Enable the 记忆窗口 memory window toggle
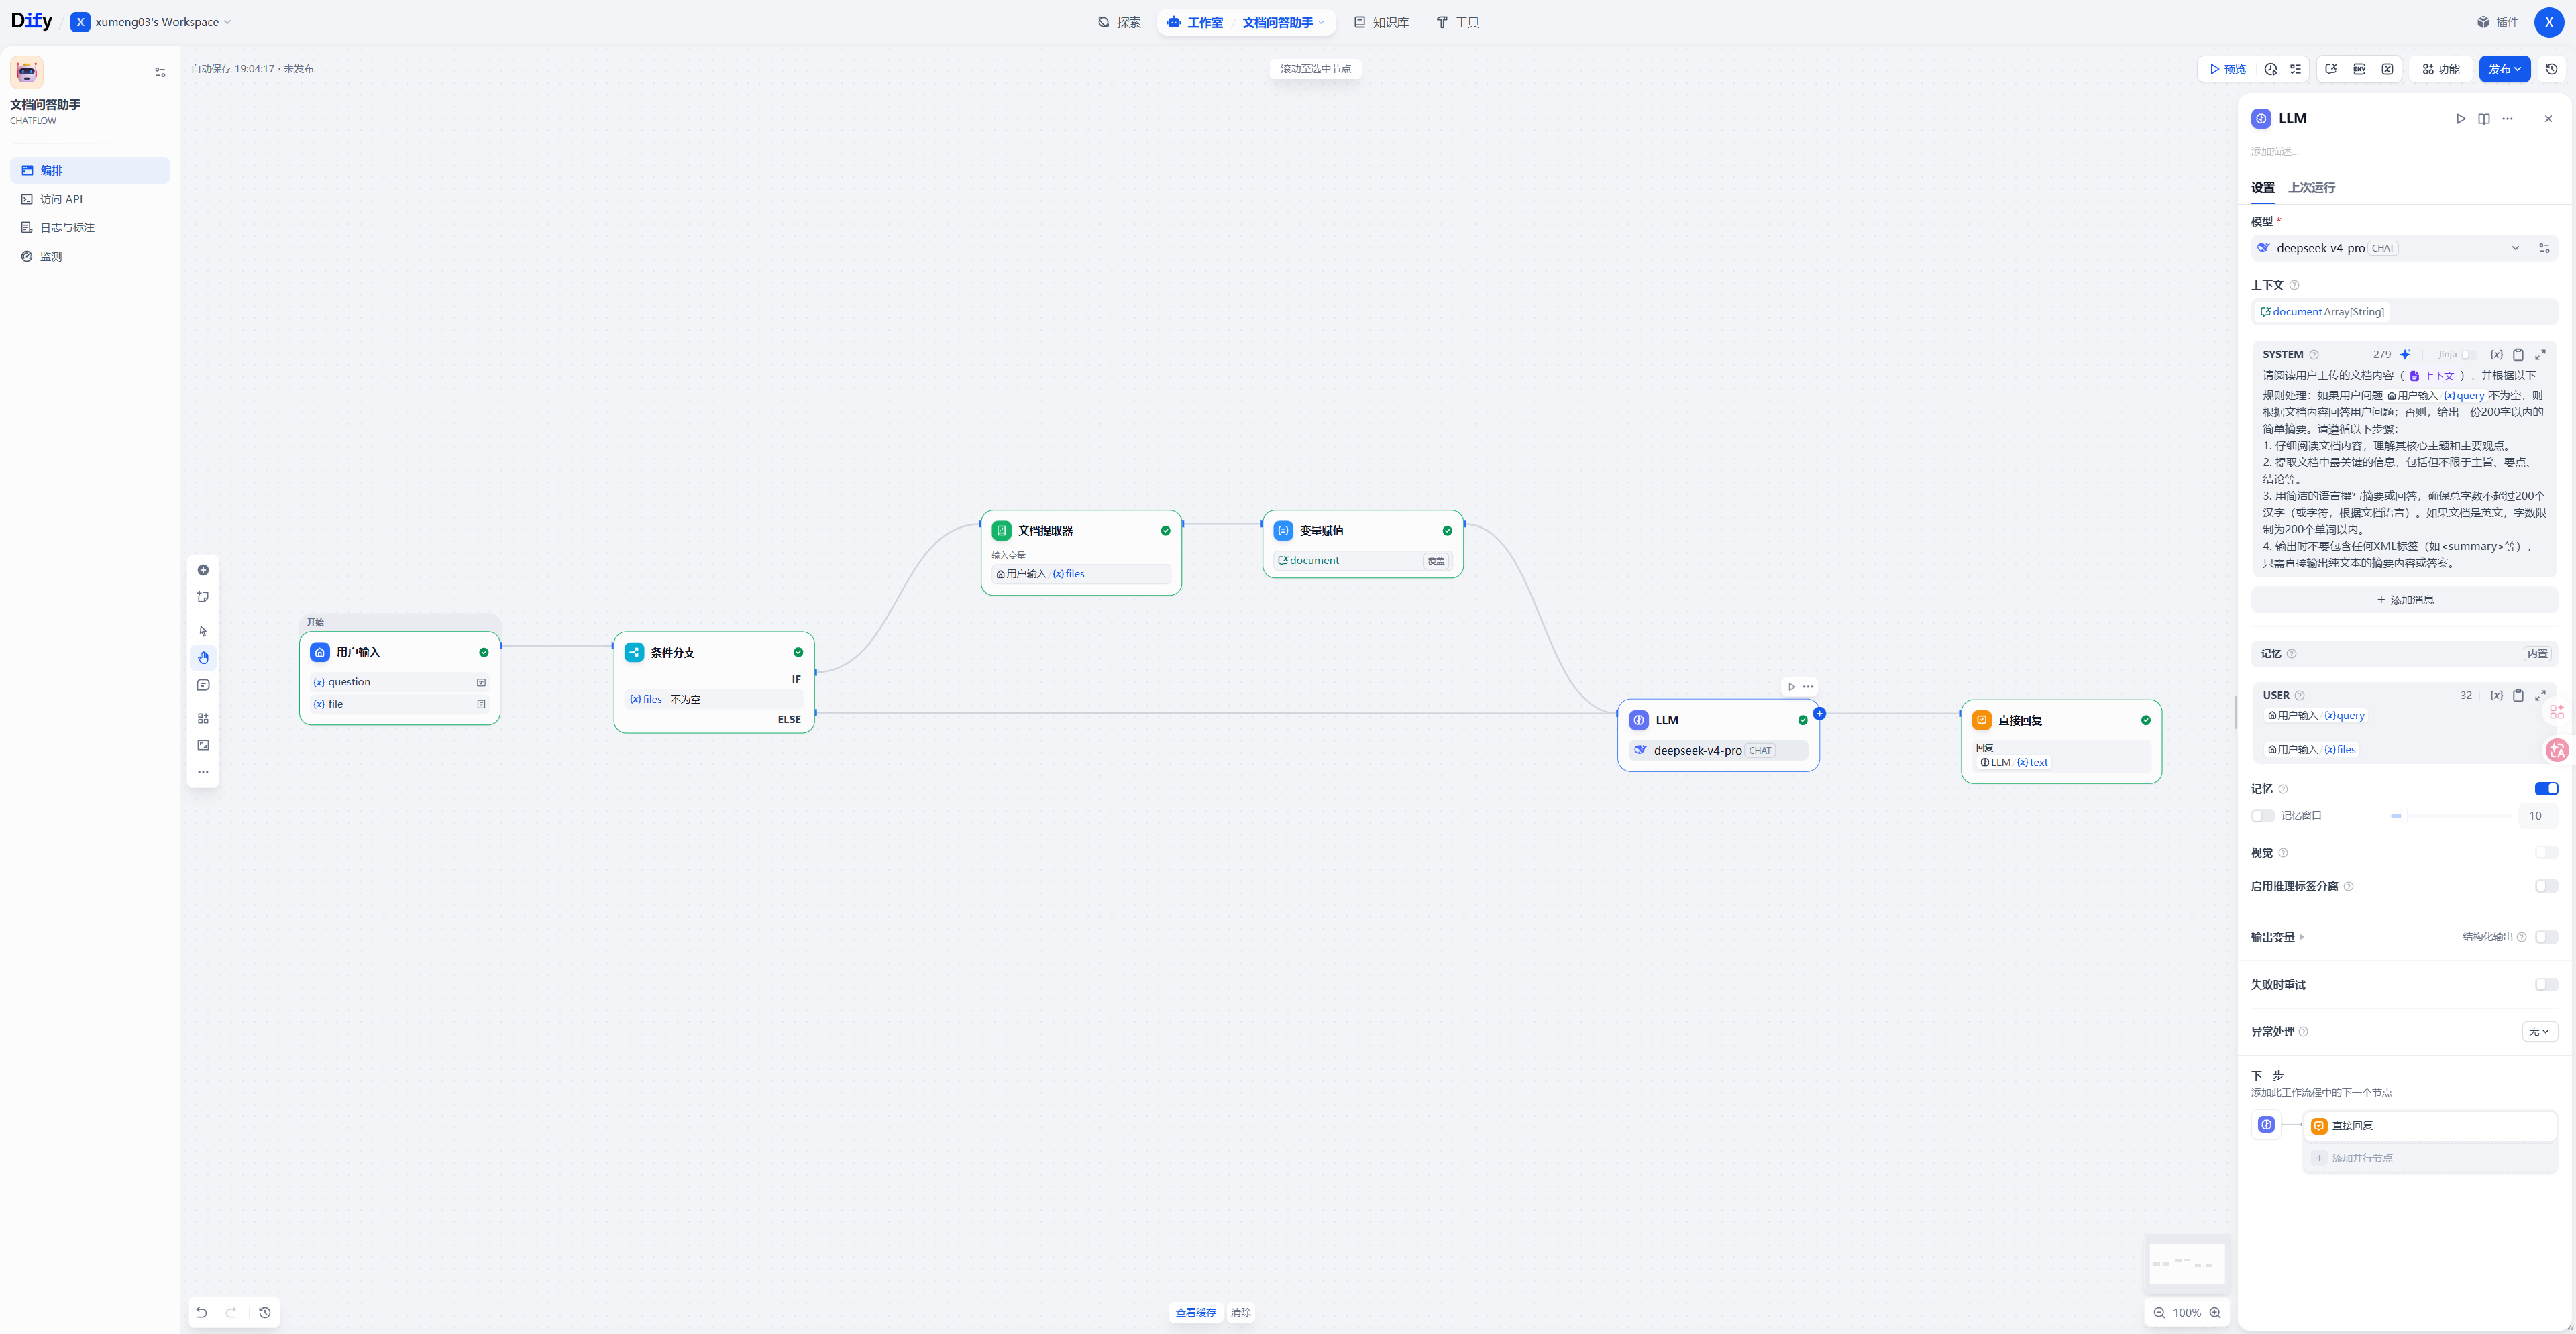Image resolution: width=2576 pixels, height=1334 pixels. [x=2262, y=816]
